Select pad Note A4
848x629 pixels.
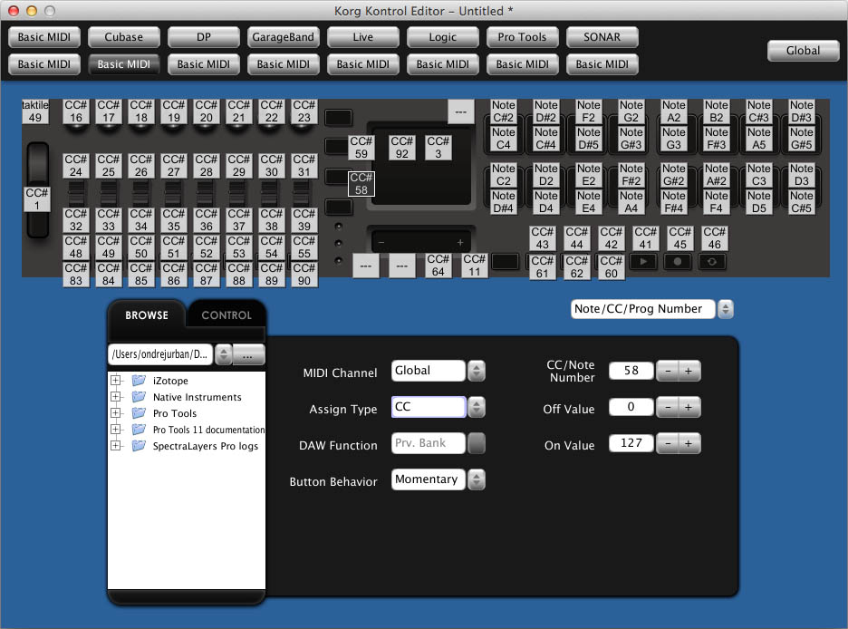pos(631,202)
